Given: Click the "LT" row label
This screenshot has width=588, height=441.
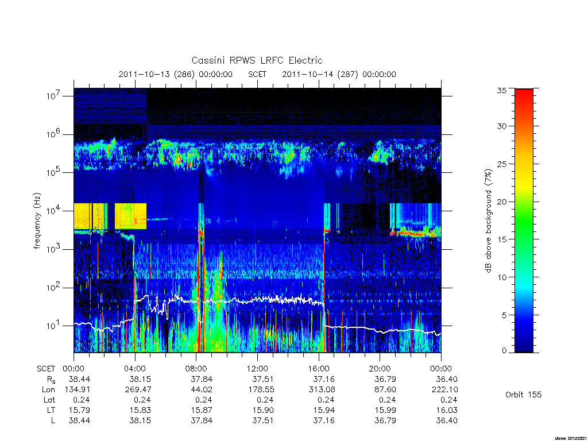Looking at the screenshot, I should click(x=51, y=410).
